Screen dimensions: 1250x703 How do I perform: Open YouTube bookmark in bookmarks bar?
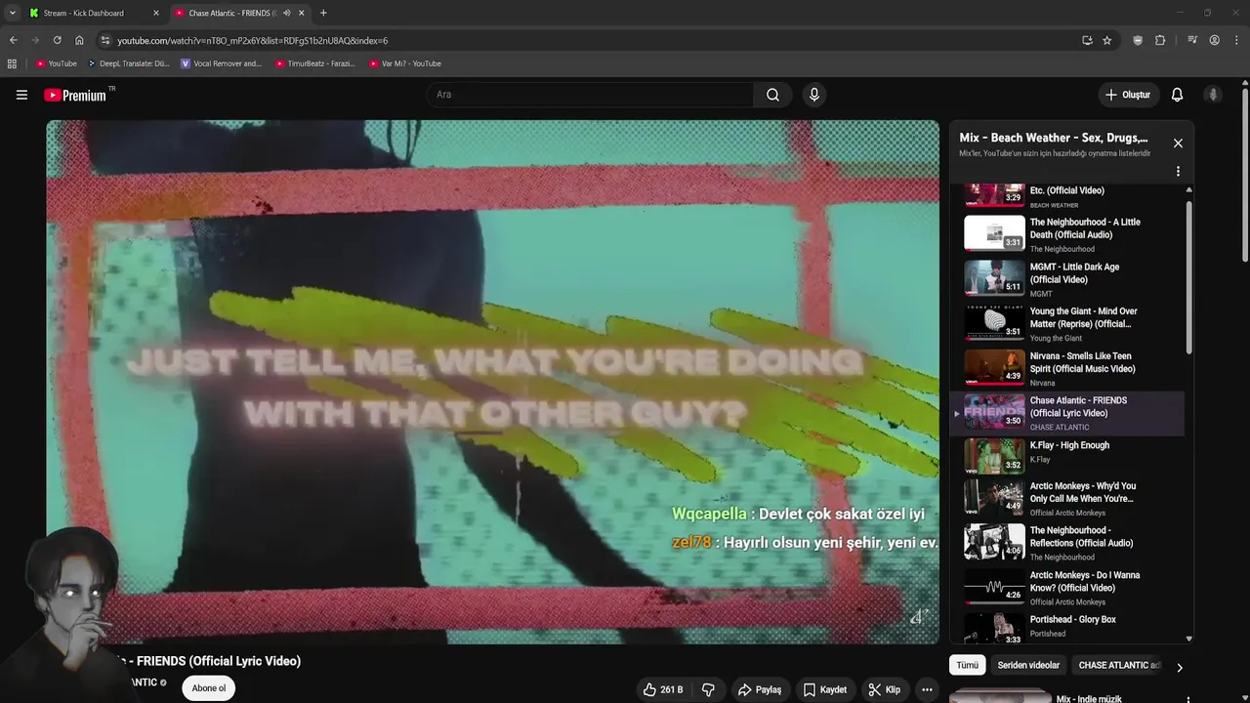click(x=57, y=63)
